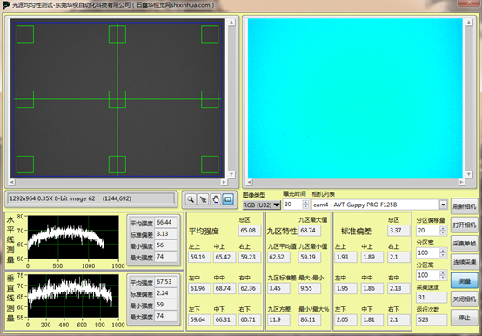This screenshot has height=336, width=482.
Task: Click the left image's scroll-down arrow
Action: [231, 175]
